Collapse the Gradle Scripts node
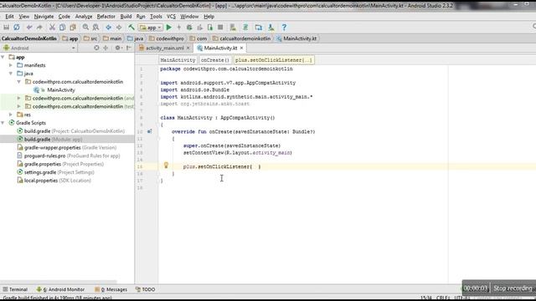Screen dimensions: 536x301 point(3,123)
